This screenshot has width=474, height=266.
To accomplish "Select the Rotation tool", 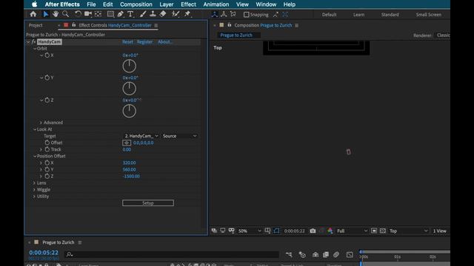I will tap(78, 14).
